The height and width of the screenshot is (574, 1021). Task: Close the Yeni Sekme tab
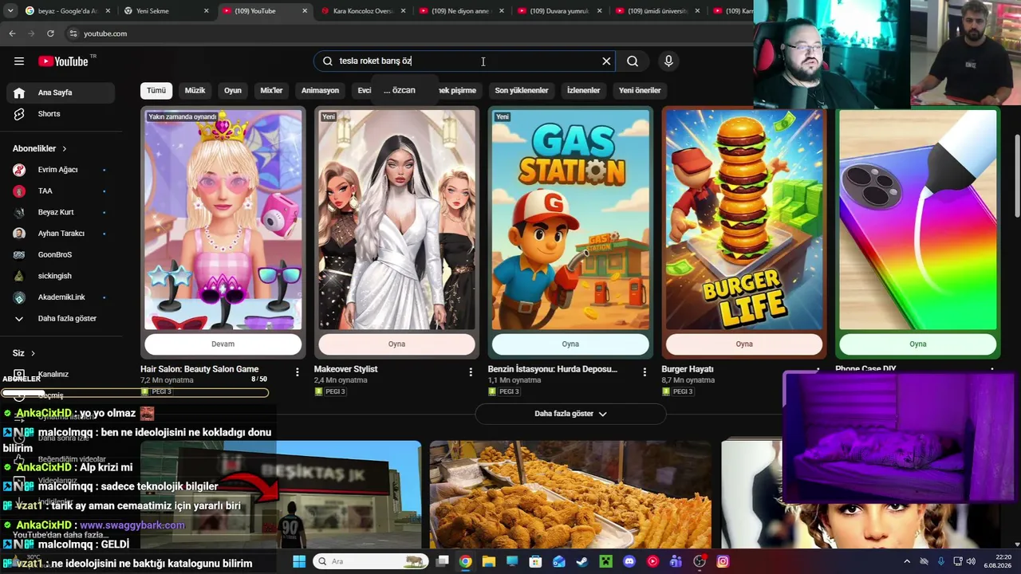point(206,11)
